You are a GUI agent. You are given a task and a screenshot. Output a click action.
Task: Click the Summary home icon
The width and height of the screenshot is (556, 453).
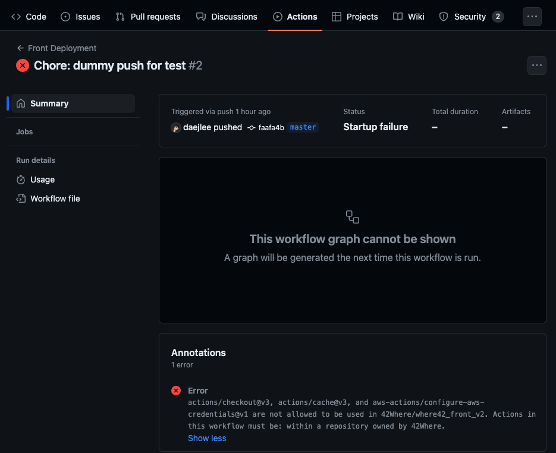pos(21,103)
